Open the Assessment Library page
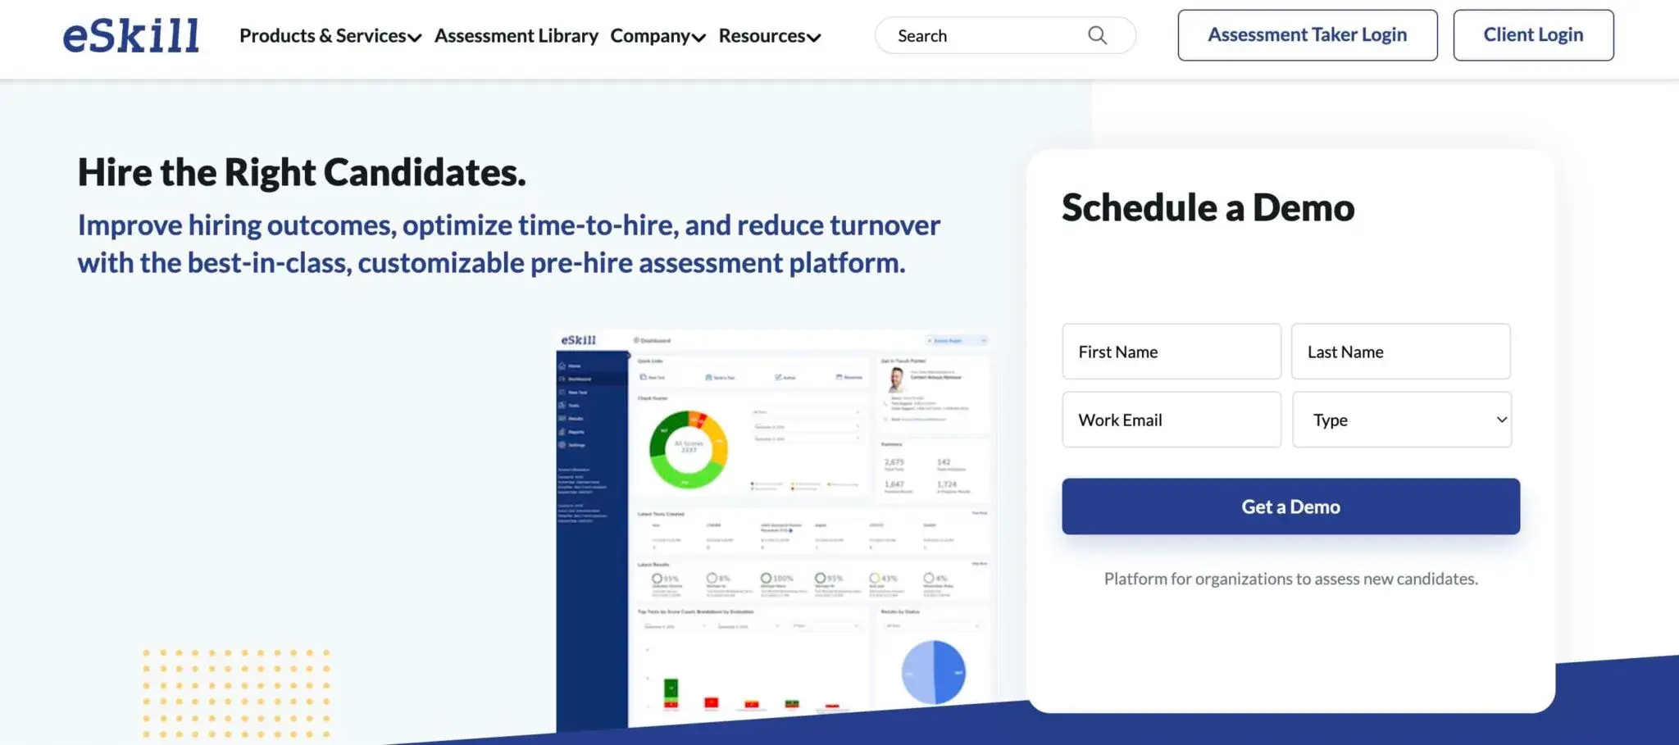 click(516, 35)
